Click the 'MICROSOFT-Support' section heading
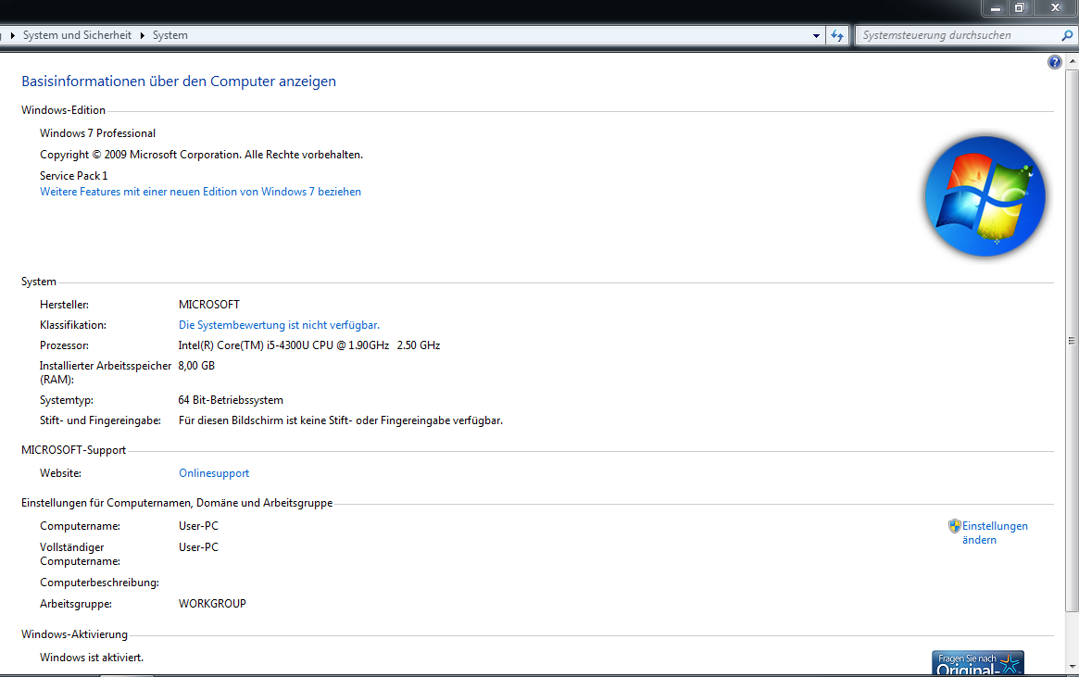Viewport: 1079px width, 677px height. point(73,450)
